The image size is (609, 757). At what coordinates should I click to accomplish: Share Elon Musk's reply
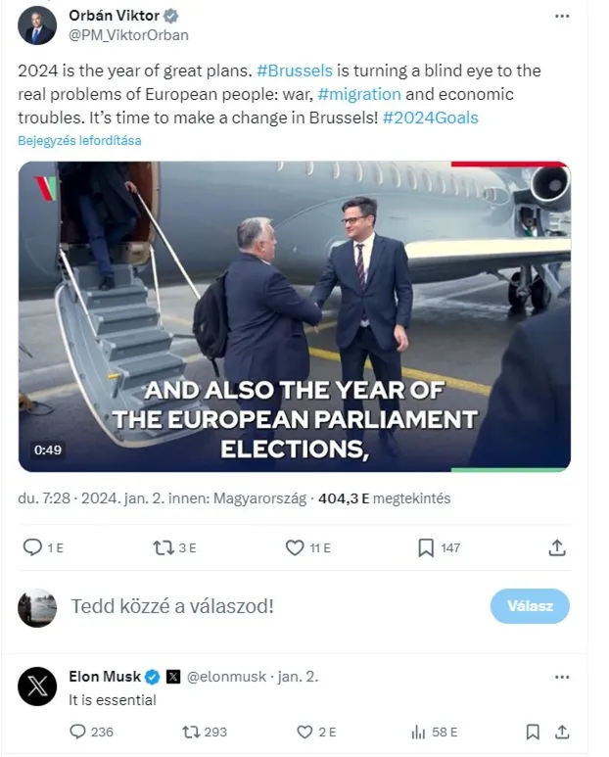click(x=562, y=732)
